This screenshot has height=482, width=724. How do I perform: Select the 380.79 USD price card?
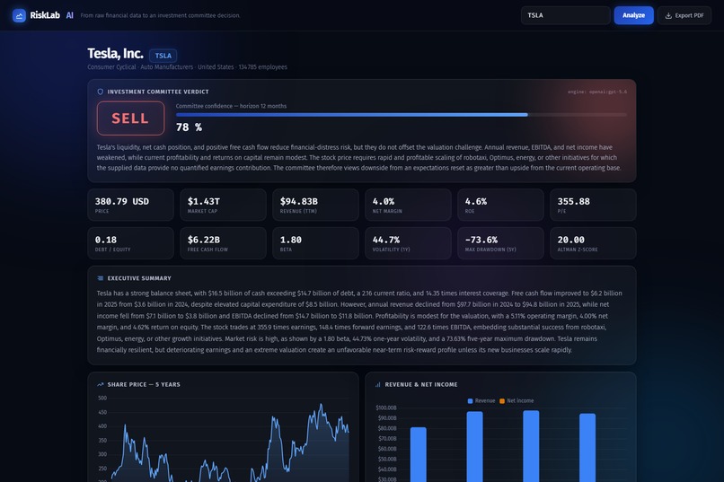(x=130, y=205)
